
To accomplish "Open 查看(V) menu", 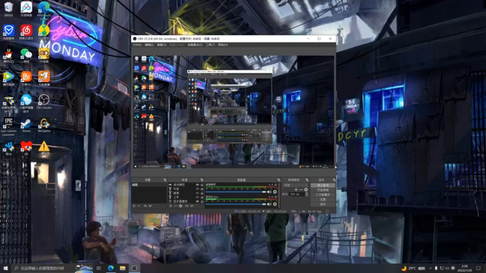I will click(x=162, y=45).
